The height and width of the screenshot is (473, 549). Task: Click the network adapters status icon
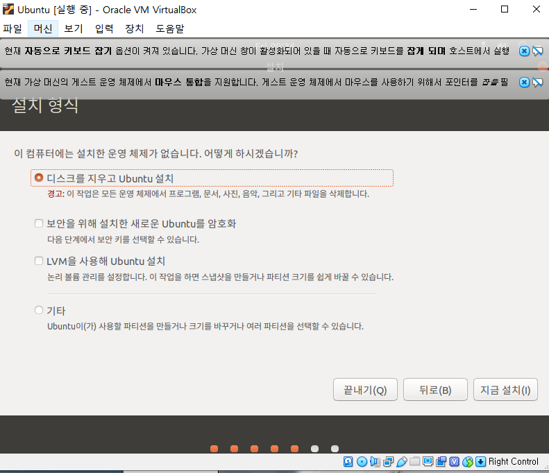(388, 461)
